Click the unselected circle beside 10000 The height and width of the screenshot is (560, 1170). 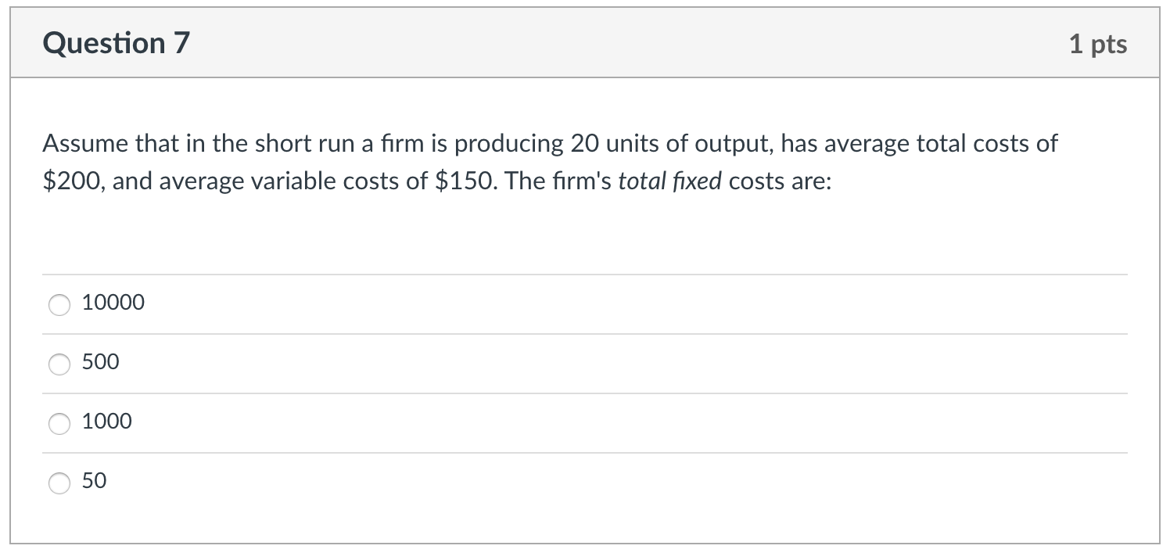(59, 305)
